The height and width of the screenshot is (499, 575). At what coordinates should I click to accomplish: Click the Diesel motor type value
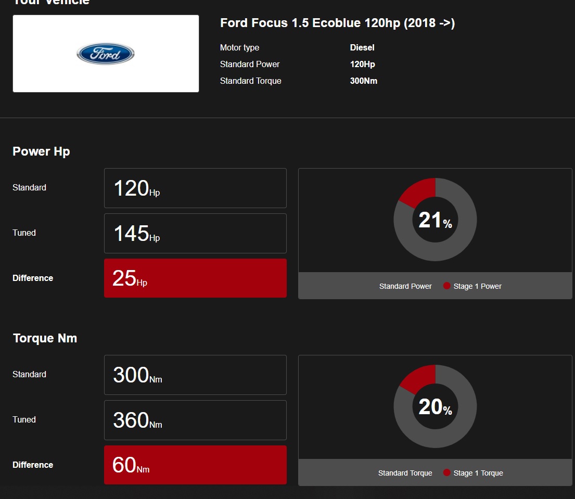click(x=362, y=48)
